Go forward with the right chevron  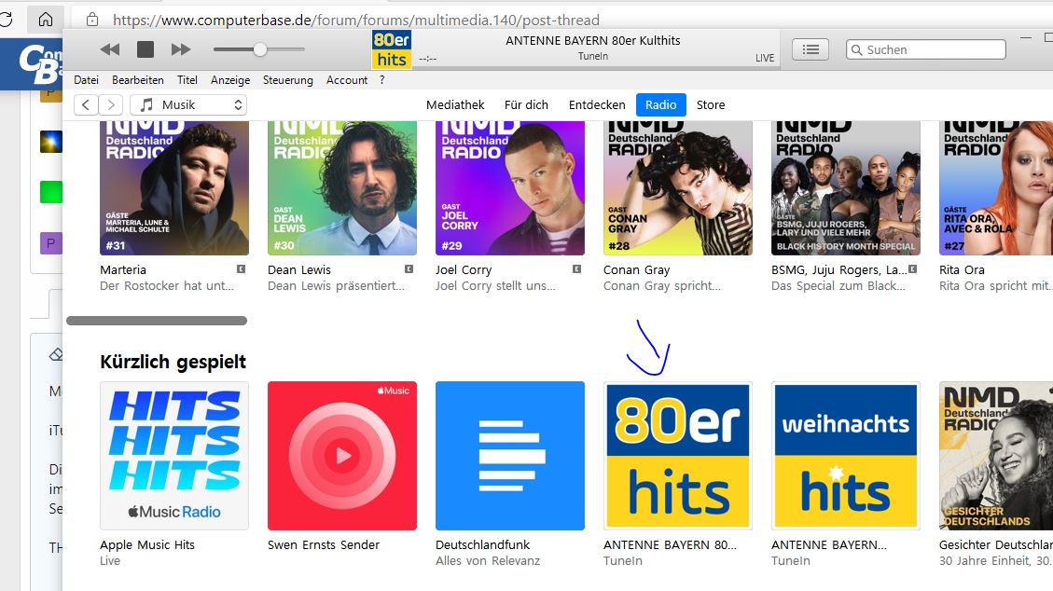pyautogui.click(x=111, y=104)
